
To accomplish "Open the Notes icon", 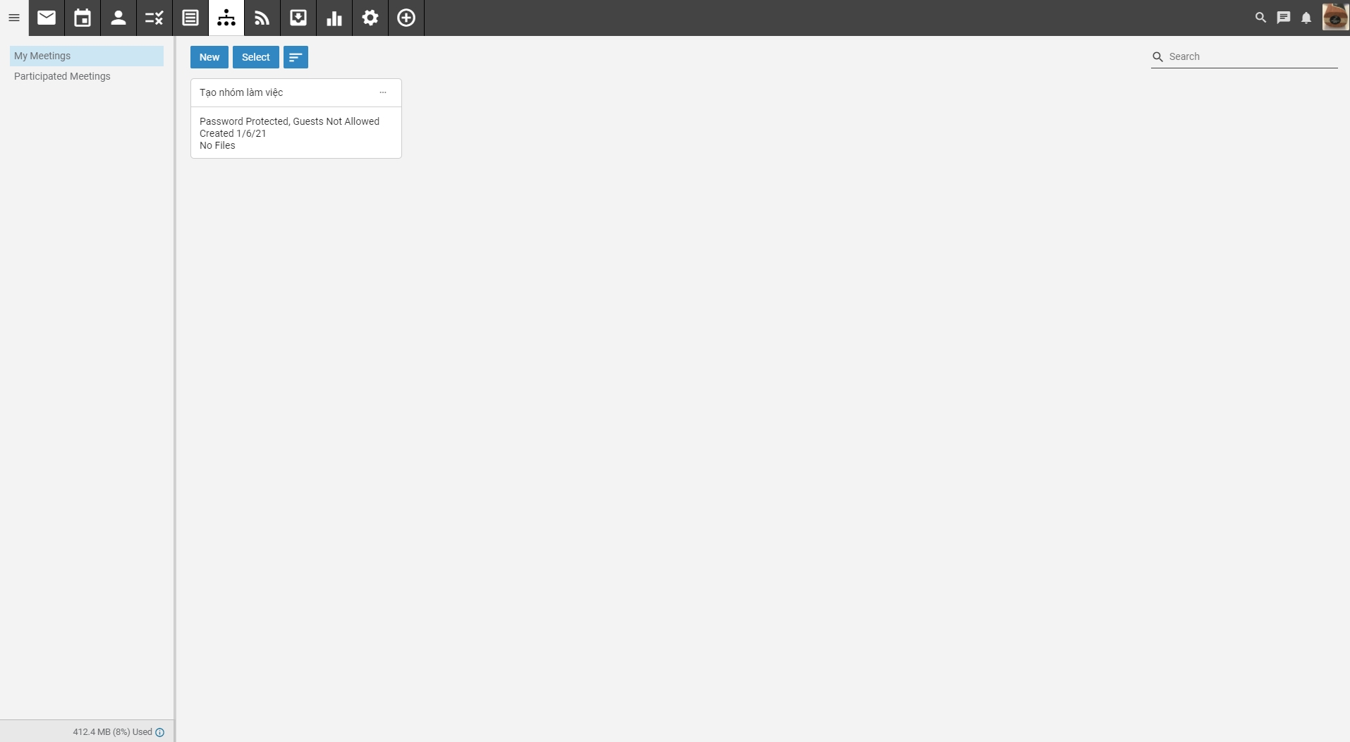I will point(190,18).
